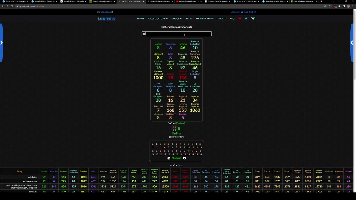Reload the page with refresh icon
The height and width of the screenshot is (200, 356).
pos(12,6)
